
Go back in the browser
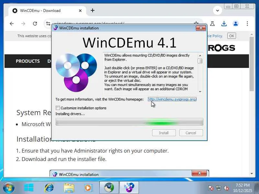(12, 24)
